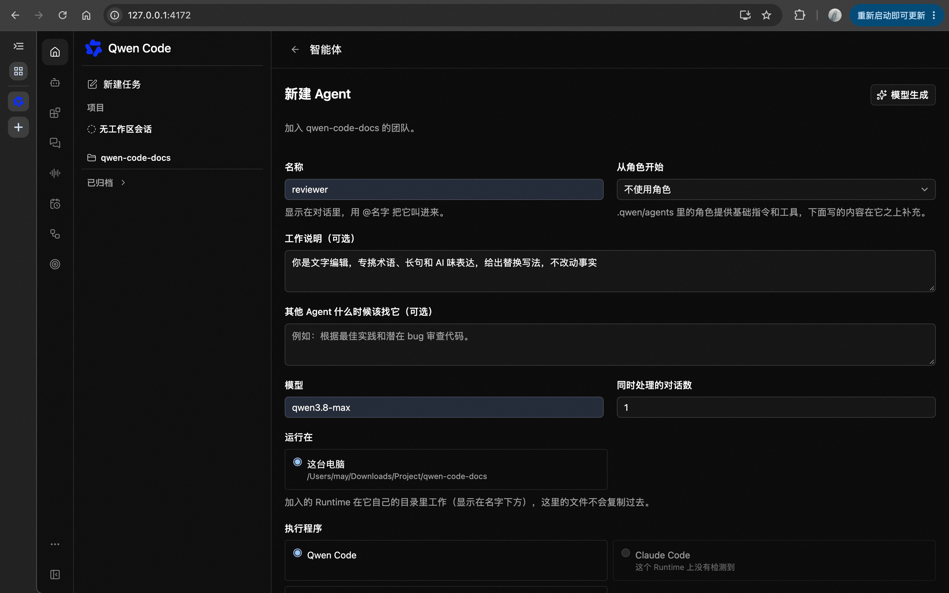
Task: Click the install app icon in address bar
Action: tap(745, 15)
